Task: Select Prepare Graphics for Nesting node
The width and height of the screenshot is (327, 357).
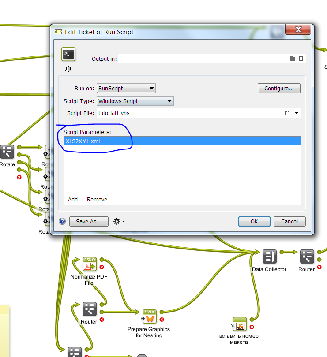Action: pos(150,316)
